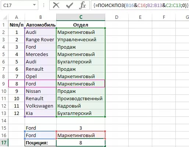Select column A header
Screen dimensions: 189x147
[x=17, y=17]
